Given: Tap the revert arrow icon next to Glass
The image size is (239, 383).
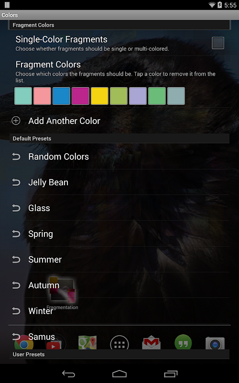Looking at the screenshot, I should coord(16,208).
